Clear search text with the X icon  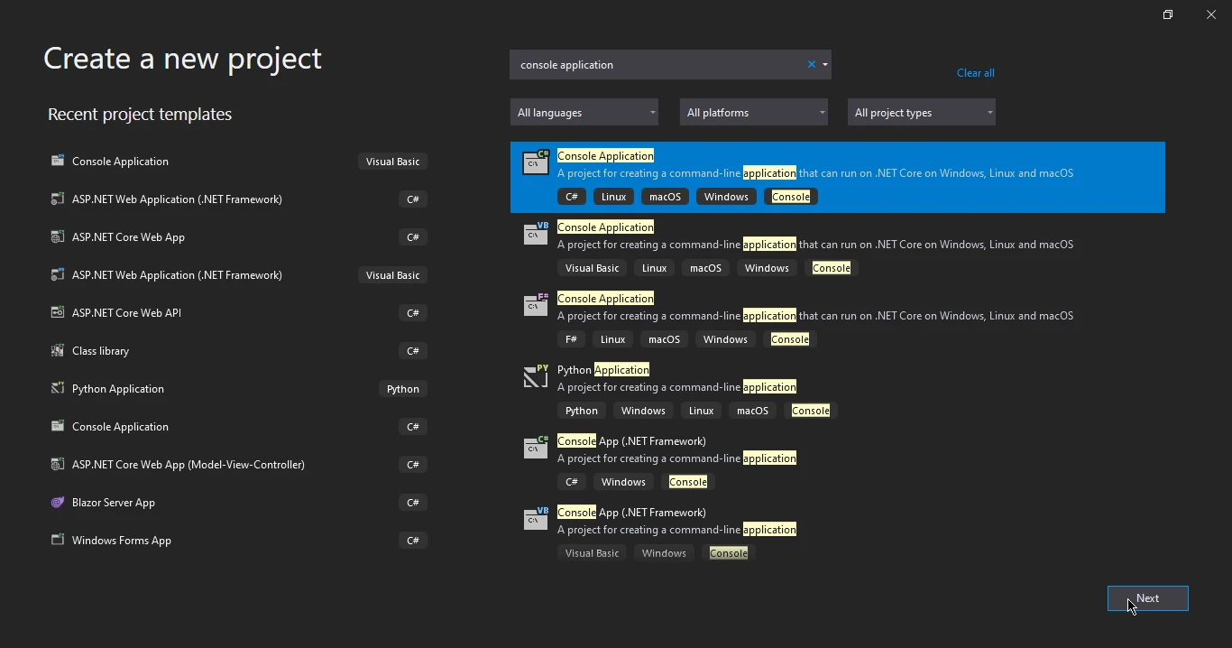coord(811,65)
